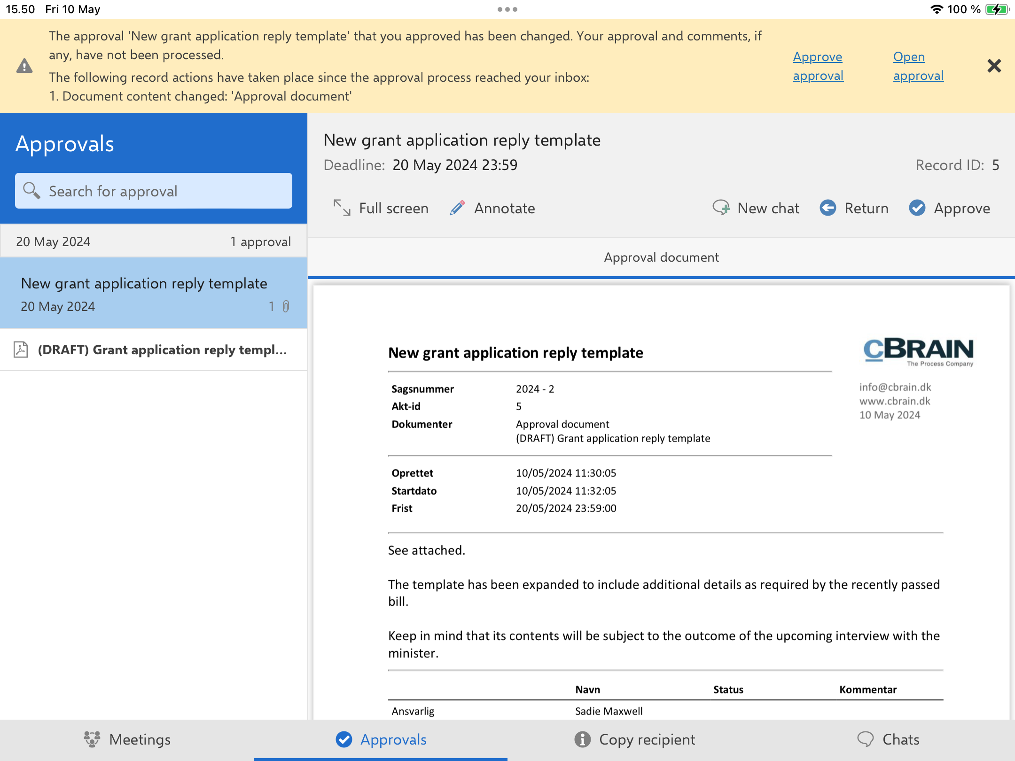Tap the Full screen arrows icon
Viewport: 1015px width, 761px height.
click(x=342, y=208)
